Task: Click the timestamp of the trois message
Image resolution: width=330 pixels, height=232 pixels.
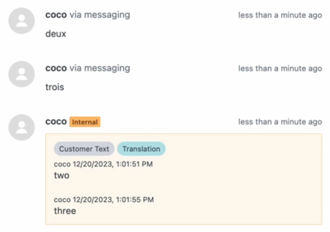Action: tap(280, 68)
